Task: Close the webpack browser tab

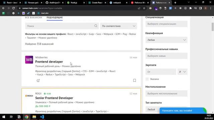Action: click(x=127, y=3)
